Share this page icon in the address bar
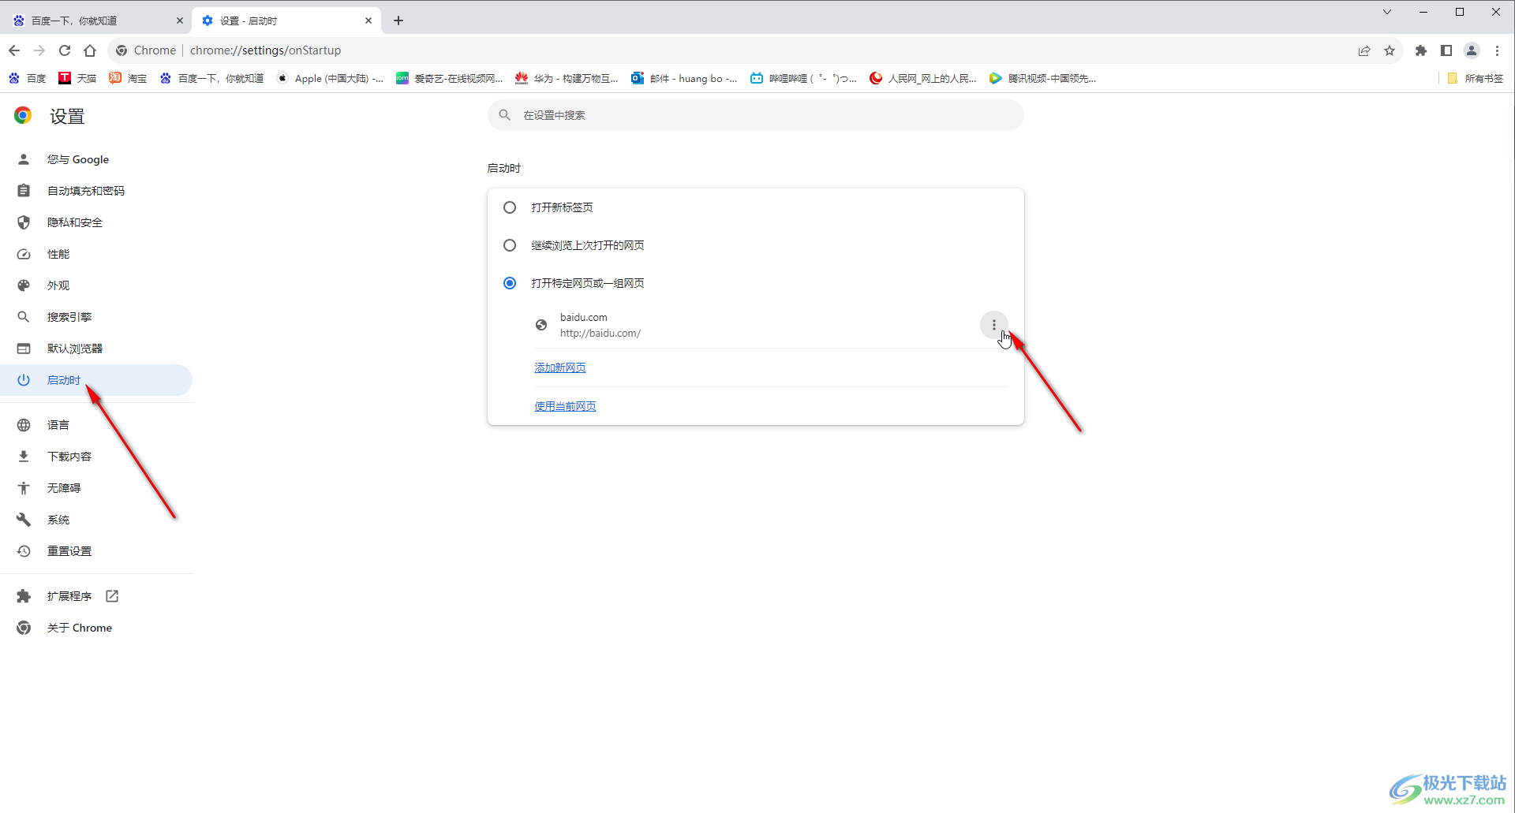Screen dimensions: 1515x813 pos(1364,50)
